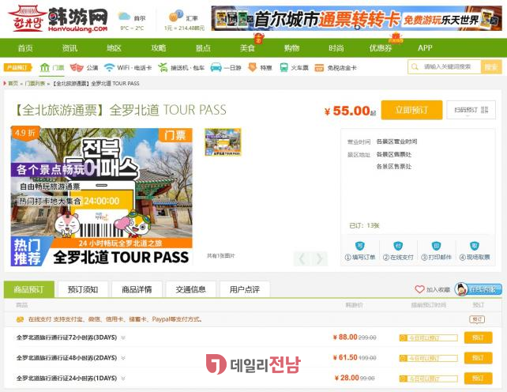Expand details for the 48小时券 (2DAYS) pass
The image size is (507, 392).
tap(122, 358)
